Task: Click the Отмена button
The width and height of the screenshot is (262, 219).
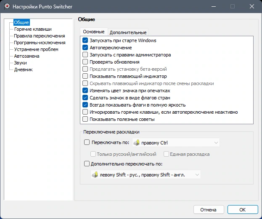Action: click(x=209, y=210)
